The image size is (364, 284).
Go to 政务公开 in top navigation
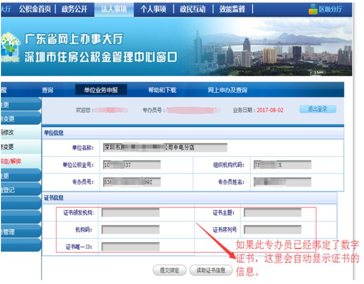coord(74,9)
